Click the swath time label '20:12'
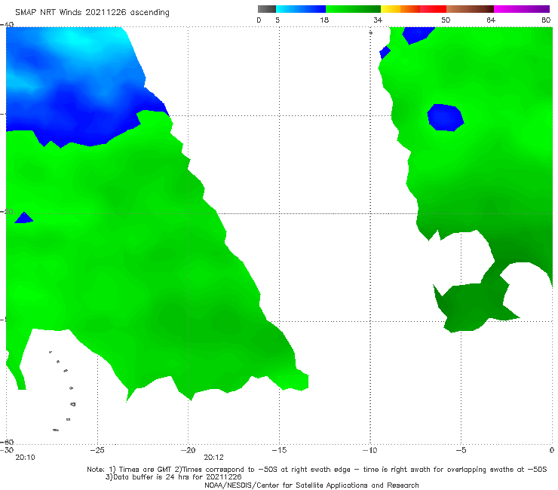The image size is (558, 490). tap(213, 458)
